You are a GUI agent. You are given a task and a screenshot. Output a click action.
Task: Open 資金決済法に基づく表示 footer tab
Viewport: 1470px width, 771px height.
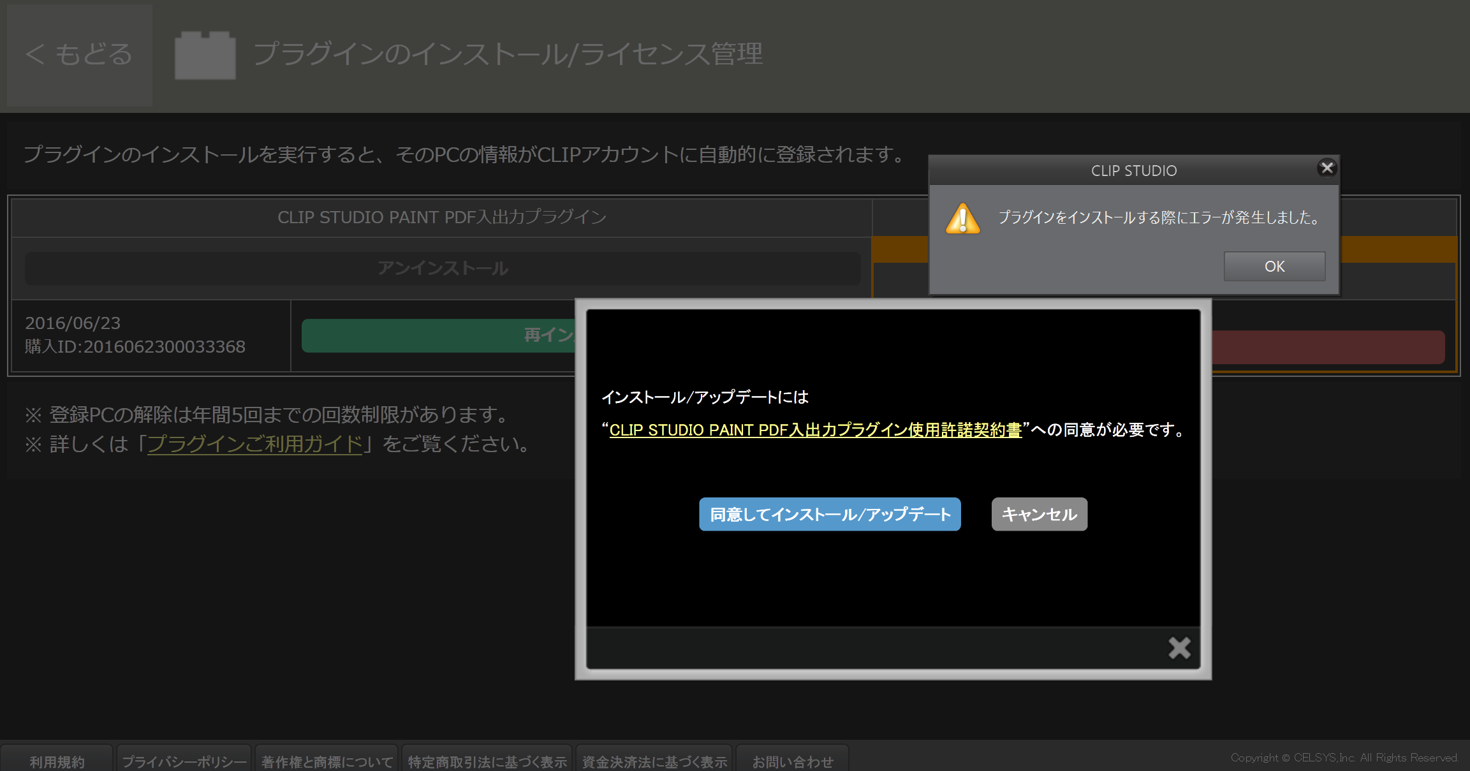(654, 761)
